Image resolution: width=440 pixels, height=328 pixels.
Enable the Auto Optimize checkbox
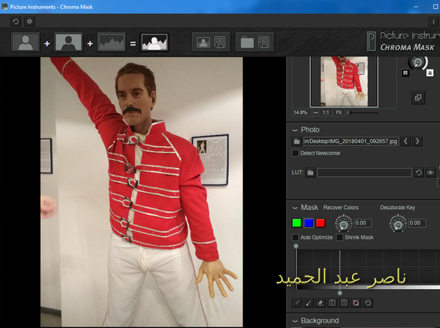click(x=296, y=238)
